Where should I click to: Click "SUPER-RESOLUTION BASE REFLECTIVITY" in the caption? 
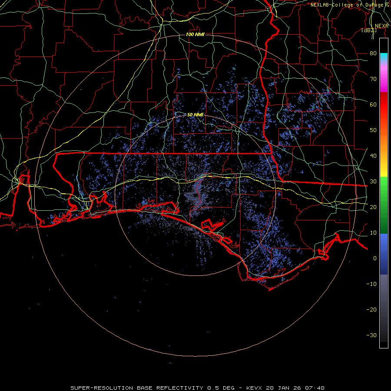tap(137, 388)
